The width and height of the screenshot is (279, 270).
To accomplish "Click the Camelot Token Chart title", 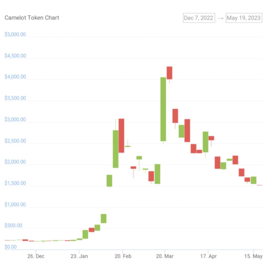I will point(32,18).
